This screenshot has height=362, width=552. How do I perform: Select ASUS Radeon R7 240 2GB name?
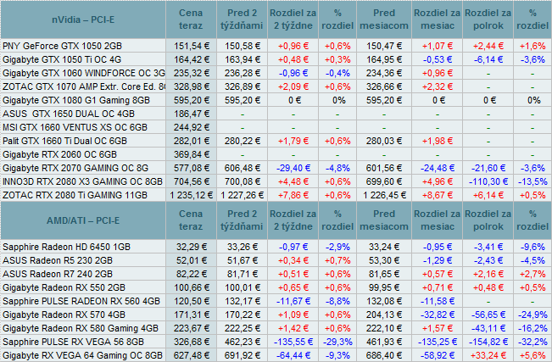(58, 274)
